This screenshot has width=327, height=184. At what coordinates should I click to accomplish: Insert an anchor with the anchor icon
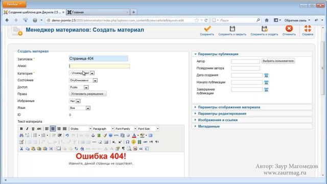93,135
